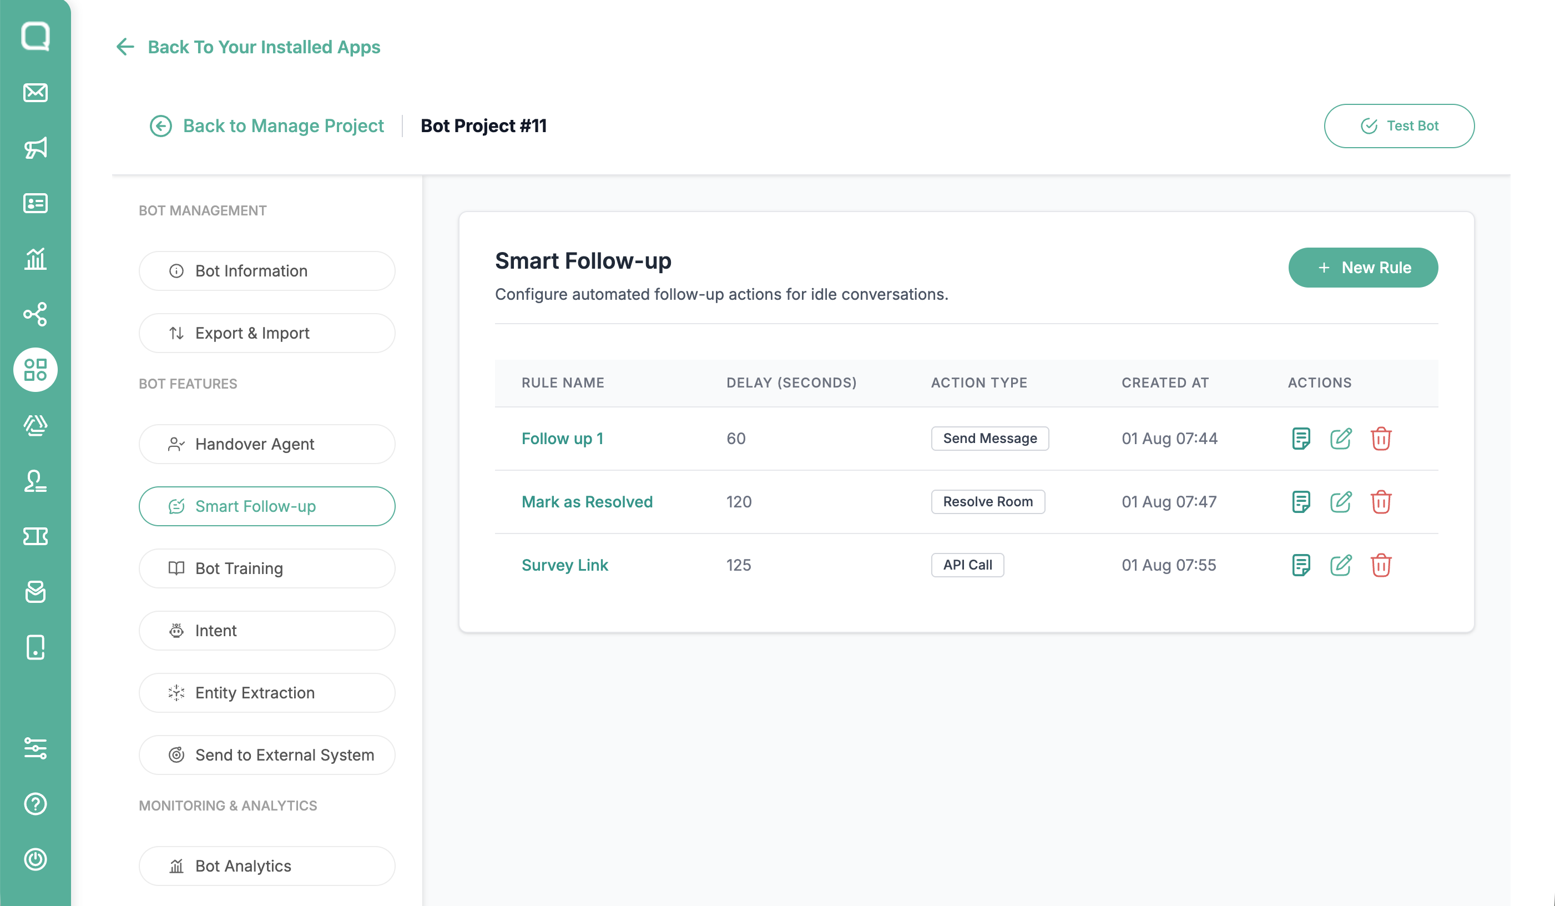Viewport: 1555px width, 906px height.
Task: Open the inbox envelope icon in sidebar
Action: [35, 93]
